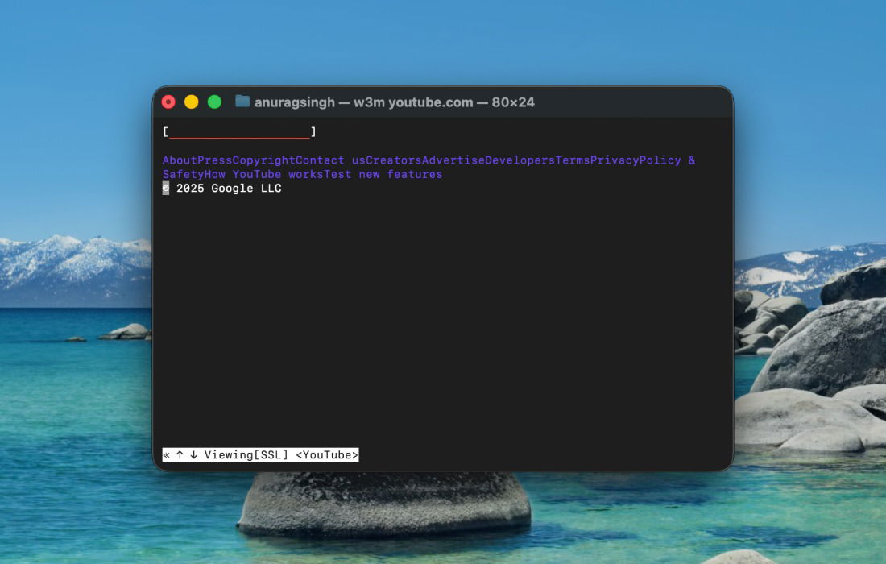Minimize the terminal with the yellow button
Screen dimensions: 886x564
[x=192, y=102]
